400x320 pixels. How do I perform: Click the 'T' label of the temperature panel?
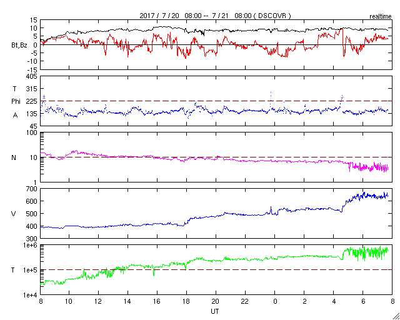pos(13,270)
